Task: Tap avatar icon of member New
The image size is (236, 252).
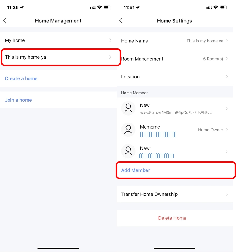Action: pos(128,108)
